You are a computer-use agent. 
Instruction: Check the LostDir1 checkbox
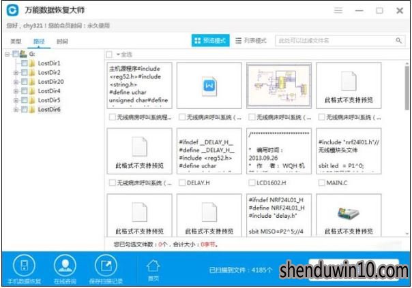coord(24,63)
